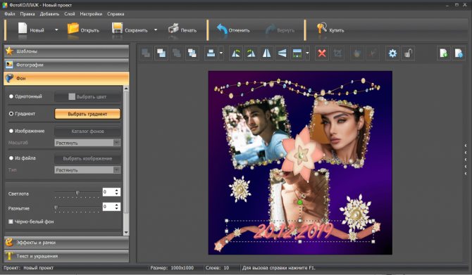Click the greyed send backward layer icon
472x275 pixels.
point(176,53)
